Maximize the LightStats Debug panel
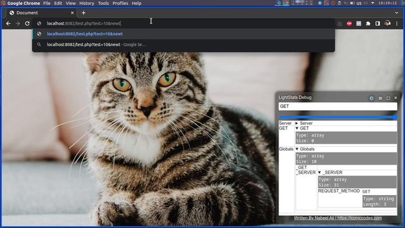 [x=388, y=98]
